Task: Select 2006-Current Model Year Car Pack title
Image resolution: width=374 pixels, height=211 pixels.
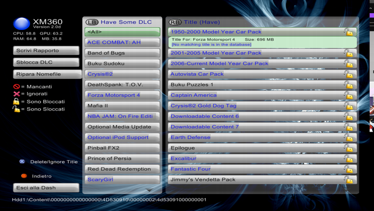Action: pos(262,63)
